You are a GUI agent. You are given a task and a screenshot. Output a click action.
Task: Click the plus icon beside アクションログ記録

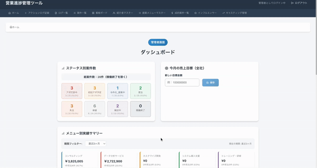click(x=26, y=13)
